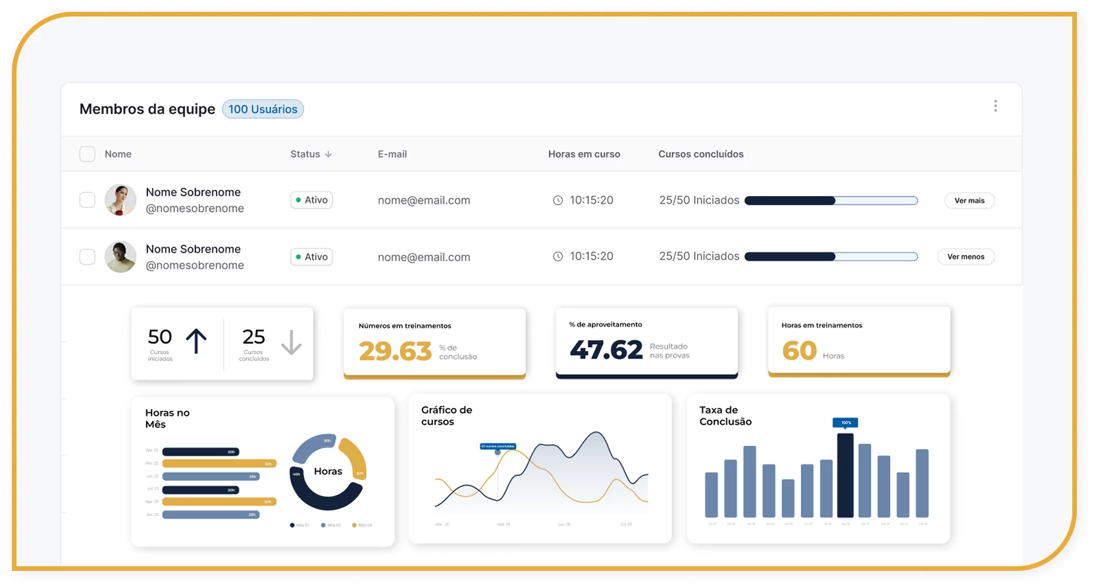Expand first row with Ver mais
This screenshot has width=1094, height=588.
click(969, 201)
